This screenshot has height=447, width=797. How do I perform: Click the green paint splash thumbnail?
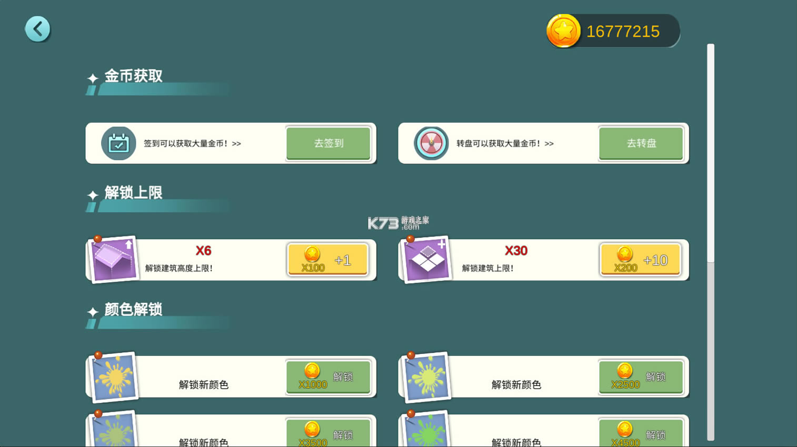tap(426, 429)
